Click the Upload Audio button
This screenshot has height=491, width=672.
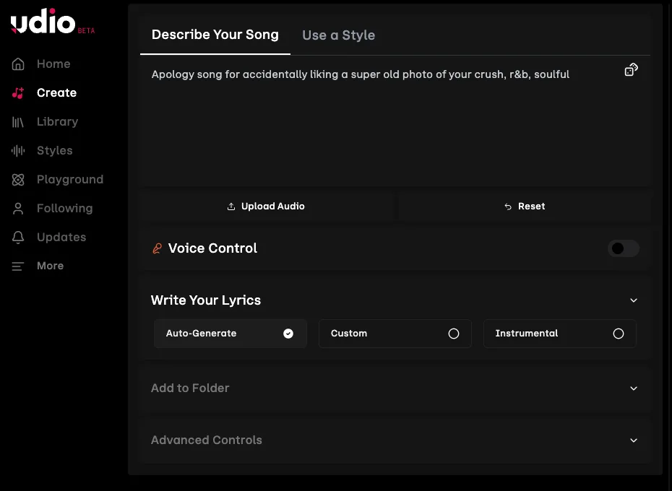coord(266,207)
